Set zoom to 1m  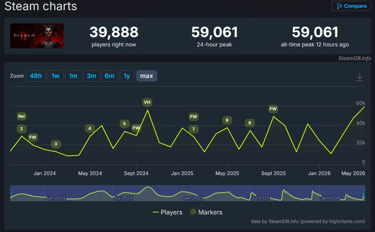point(73,76)
